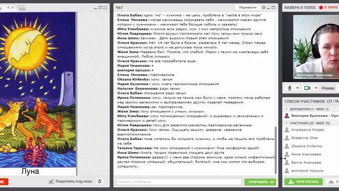Click the В ЭФИРЕ on-air indicator
Screen dimensions: 339x191
pos(329,7)
